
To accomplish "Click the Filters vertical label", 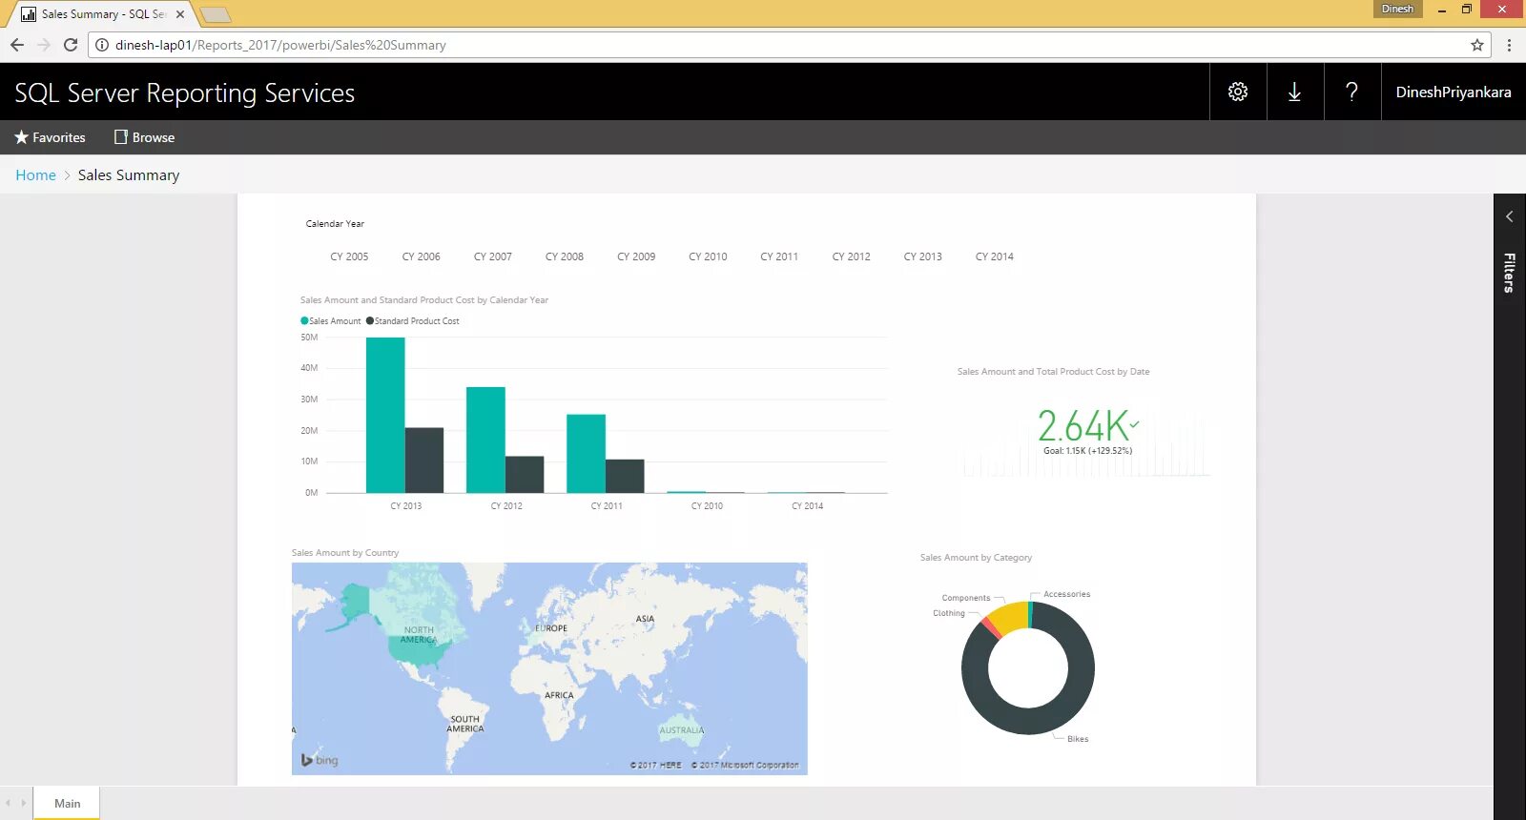I will 1510,273.
